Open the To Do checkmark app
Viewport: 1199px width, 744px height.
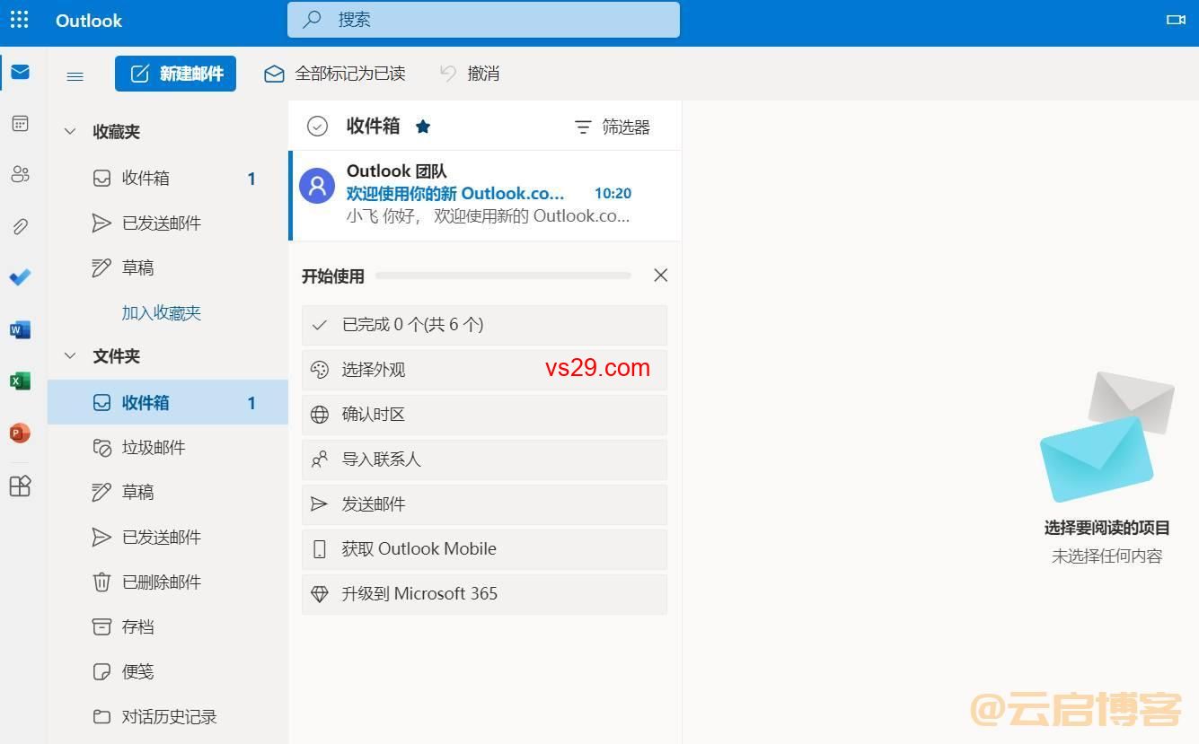[x=20, y=277]
